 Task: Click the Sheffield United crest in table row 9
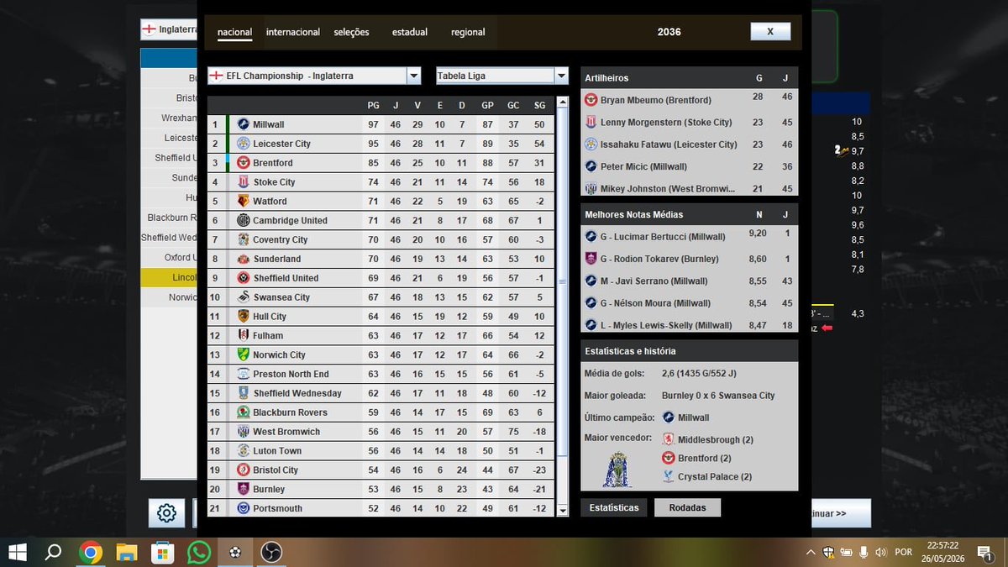[x=244, y=278]
